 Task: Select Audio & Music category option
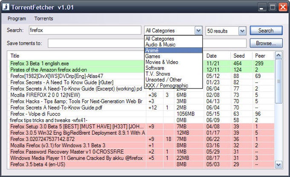(x=173, y=45)
